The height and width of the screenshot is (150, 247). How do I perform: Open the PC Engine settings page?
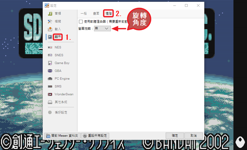[62, 78]
